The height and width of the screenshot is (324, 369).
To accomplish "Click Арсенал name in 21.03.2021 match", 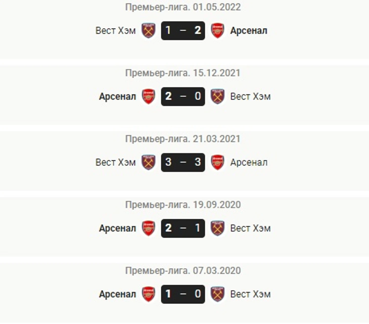I will click(x=249, y=163).
